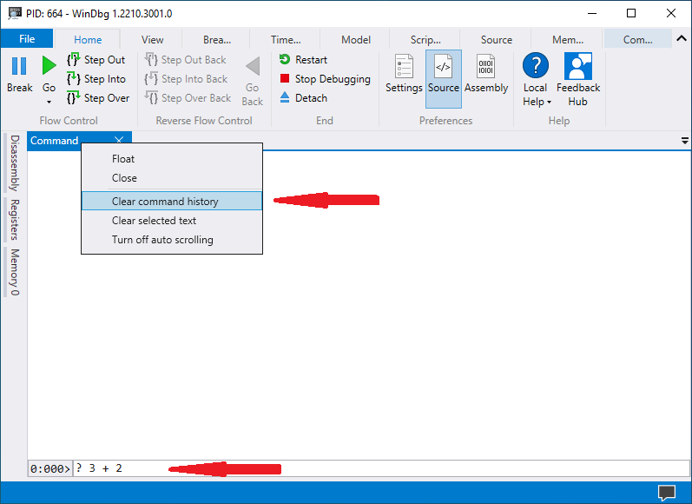Open the Settings preferences icon
Screen dimensions: 692x504
pyautogui.click(x=404, y=67)
